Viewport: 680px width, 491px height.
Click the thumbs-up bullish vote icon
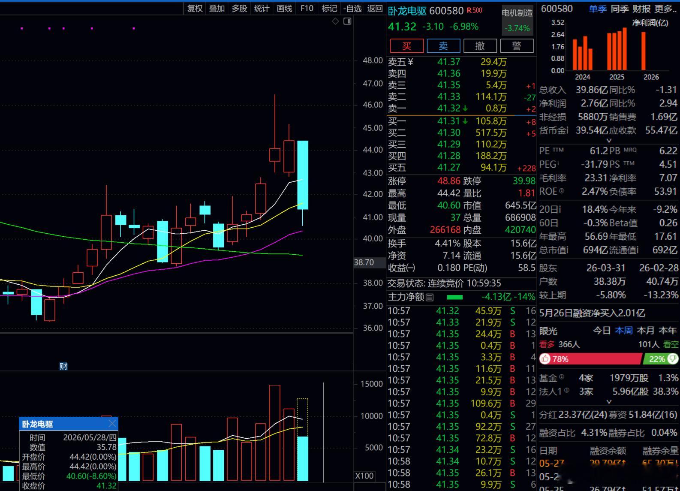(x=545, y=358)
